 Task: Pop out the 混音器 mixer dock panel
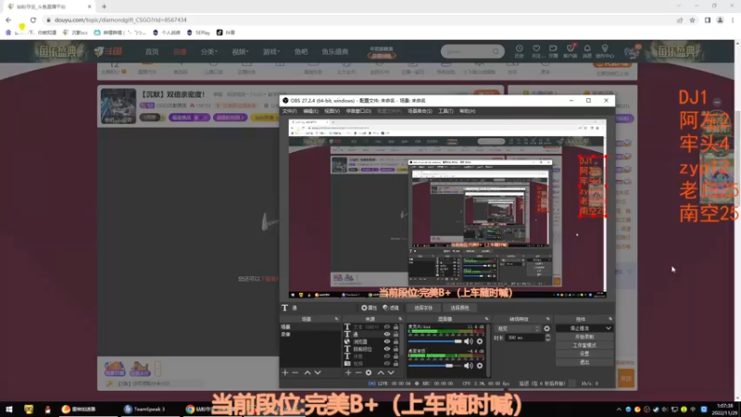point(486,319)
